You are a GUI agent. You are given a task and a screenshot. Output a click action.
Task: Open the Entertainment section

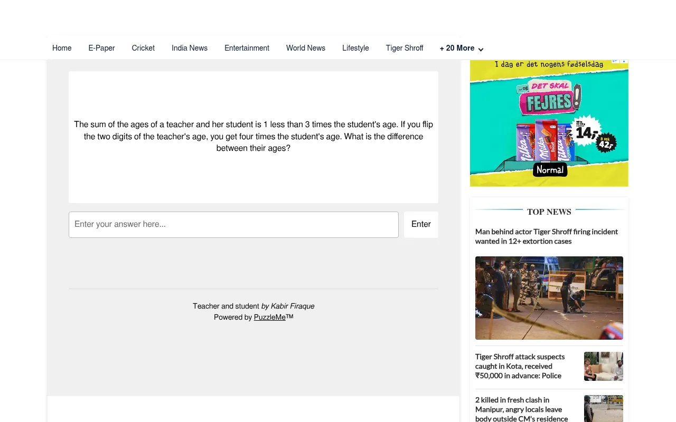[x=247, y=48]
